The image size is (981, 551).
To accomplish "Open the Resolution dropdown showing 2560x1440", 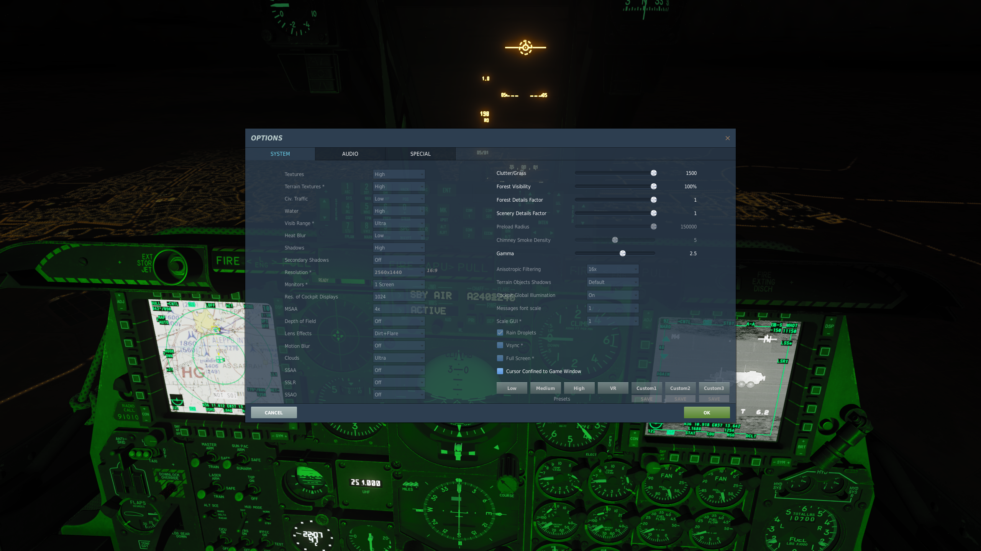I will click(399, 272).
